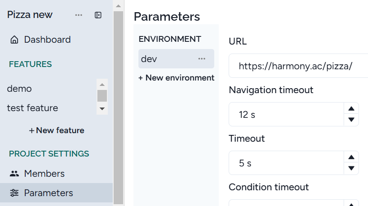Click the Parameters sliders icon

(14, 193)
